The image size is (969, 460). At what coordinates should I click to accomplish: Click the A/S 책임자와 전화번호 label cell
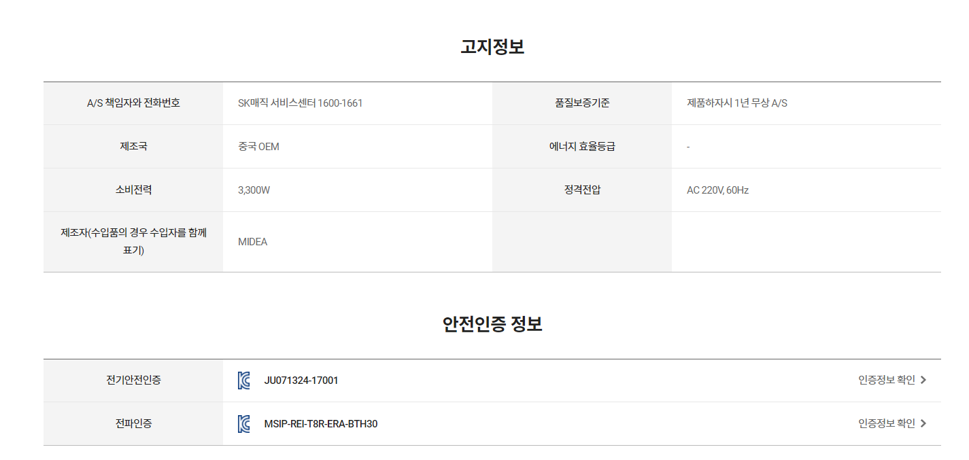[133, 103]
